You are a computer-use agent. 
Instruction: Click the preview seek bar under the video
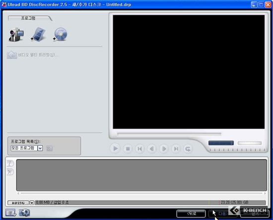click(169, 134)
